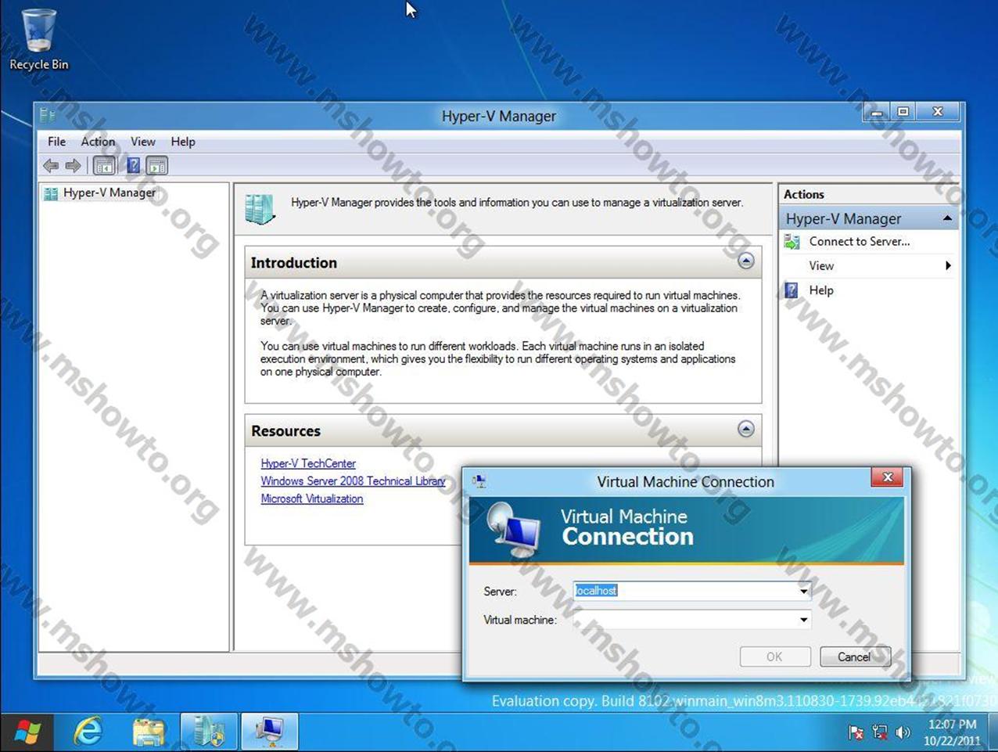Expand the View submenu arrow in Actions pane

pyautogui.click(x=948, y=266)
